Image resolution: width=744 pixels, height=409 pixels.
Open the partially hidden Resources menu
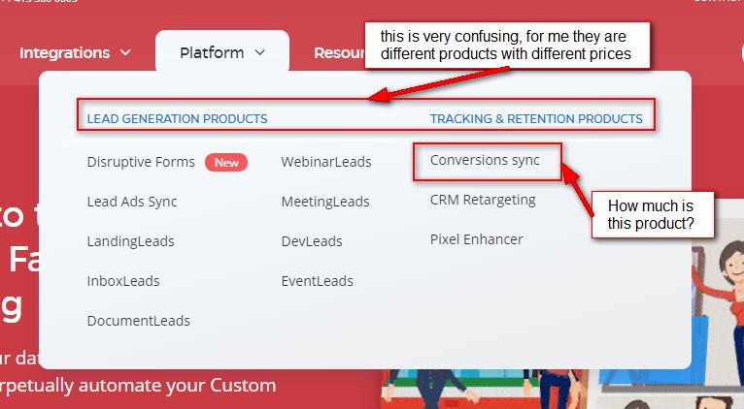coord(337,52)
